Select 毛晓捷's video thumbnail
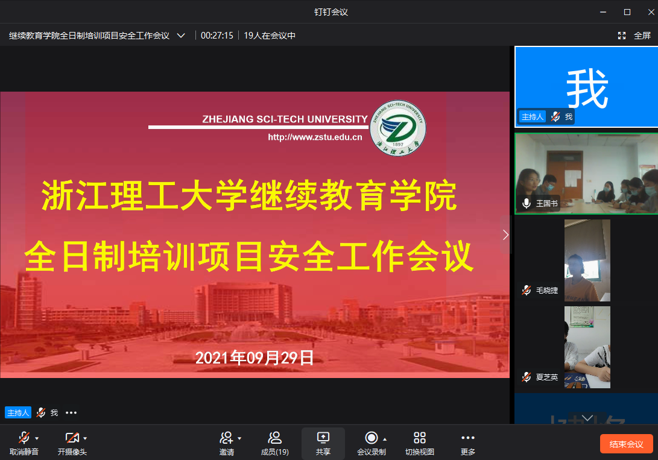 (586, 260)
